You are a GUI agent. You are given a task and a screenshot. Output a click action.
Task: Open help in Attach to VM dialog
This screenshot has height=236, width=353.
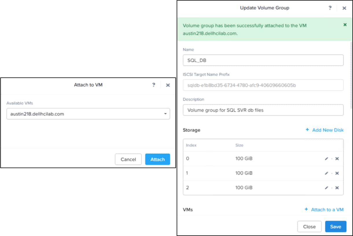point(154,85)
